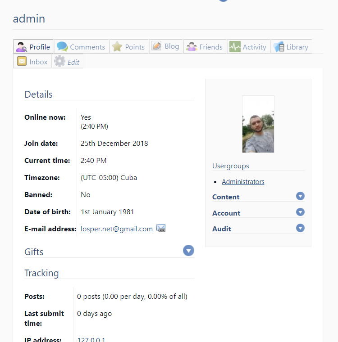Click the Friends people icon
This screenshot has height=342, width=338.
coord(192,47)
